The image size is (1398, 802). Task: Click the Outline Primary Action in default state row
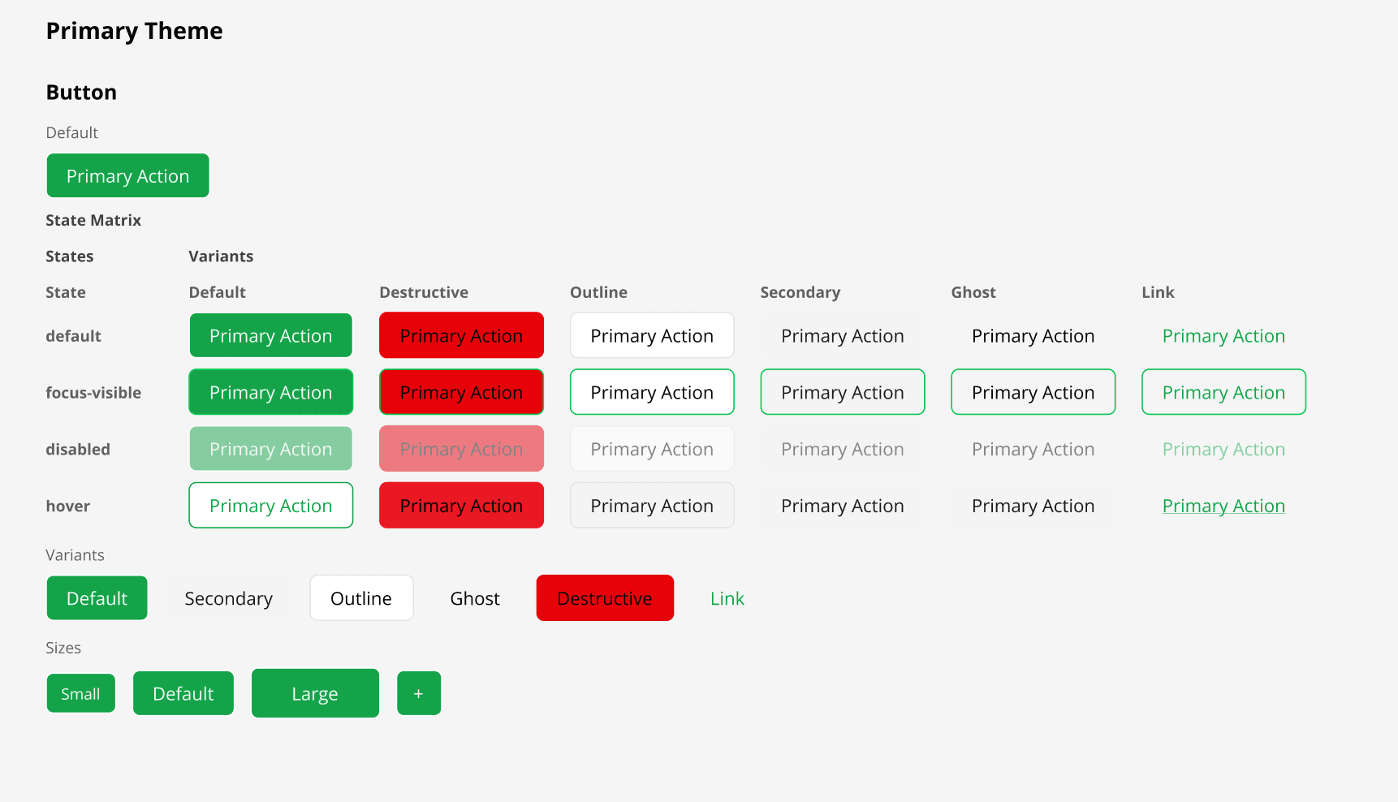pyautogui.click(x=652, y=335)
